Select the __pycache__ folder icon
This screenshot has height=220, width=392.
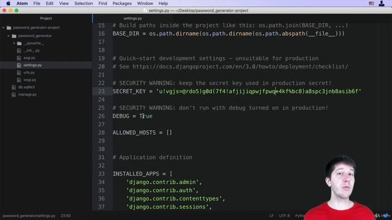click(x=19, y=43)
